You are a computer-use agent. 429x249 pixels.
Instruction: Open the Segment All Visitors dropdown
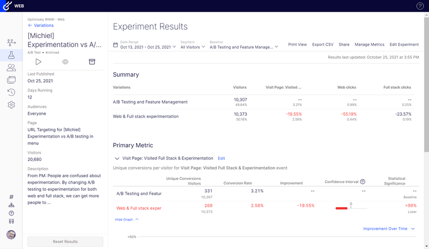tap(193, 47)
